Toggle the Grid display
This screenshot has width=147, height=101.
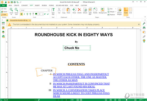point(130,11)
